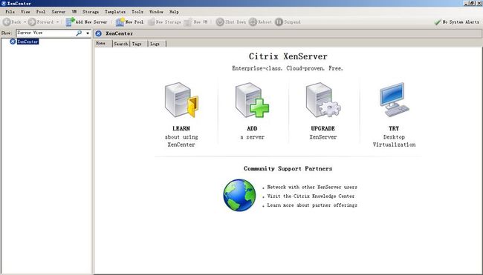The image size is (483, 275).
Task: Switch to the Search tab
Action: [121, 44]
